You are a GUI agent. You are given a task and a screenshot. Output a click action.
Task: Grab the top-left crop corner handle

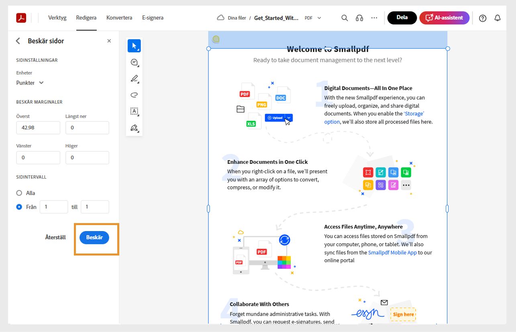pyautogui.click(x=208, y=48)
